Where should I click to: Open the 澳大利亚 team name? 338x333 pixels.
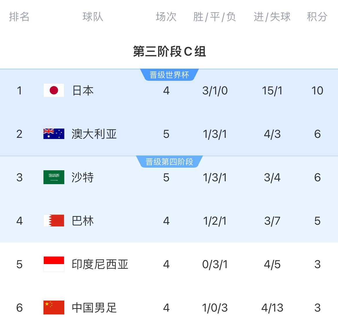coord(94,134)
